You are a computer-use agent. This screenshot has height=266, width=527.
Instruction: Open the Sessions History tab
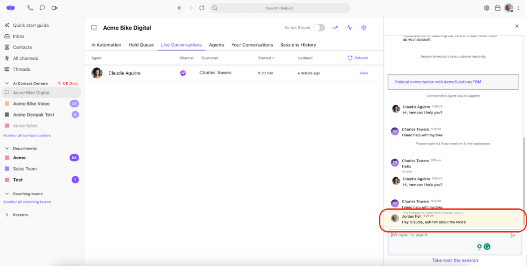click(298, 45)
